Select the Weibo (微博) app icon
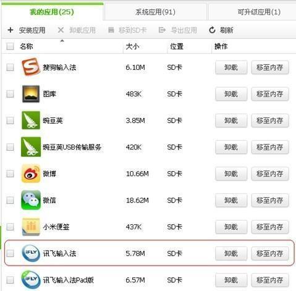 tap(31, 174)
